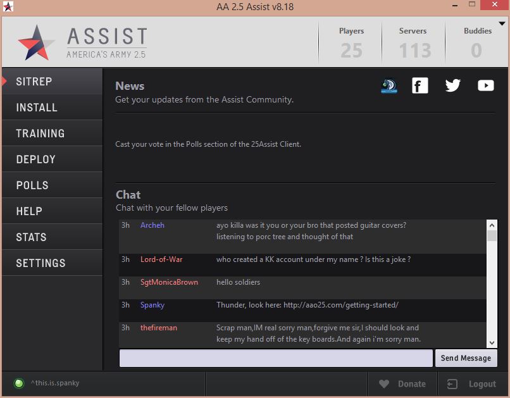510x398 pixels.
Task: Open the TRAINING section
Action: click(53, 134)
